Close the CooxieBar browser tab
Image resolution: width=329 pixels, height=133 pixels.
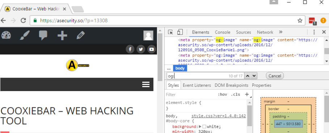tap(65, 9)
